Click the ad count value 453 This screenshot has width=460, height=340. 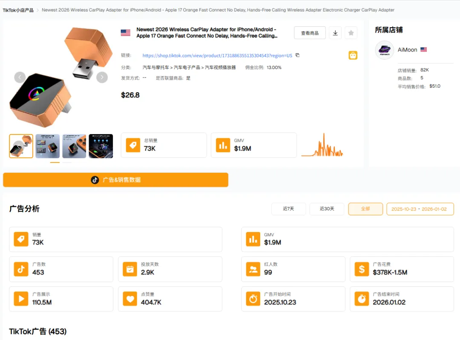click(38, 272)
